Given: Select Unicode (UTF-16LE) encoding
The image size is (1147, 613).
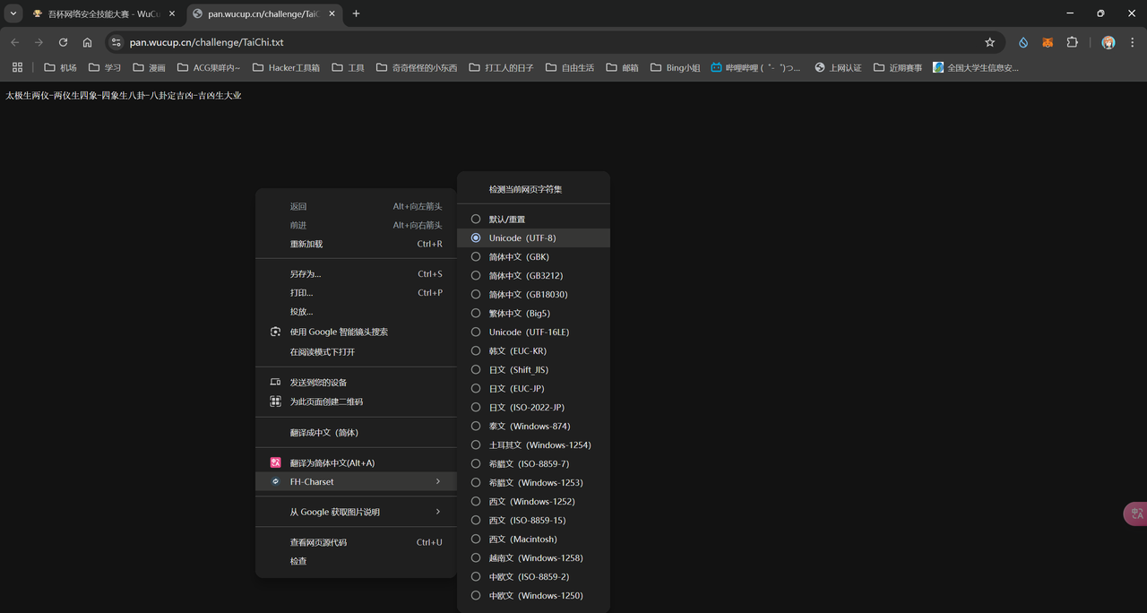Looking at the screenshot, I should click(x=533, y=332).
